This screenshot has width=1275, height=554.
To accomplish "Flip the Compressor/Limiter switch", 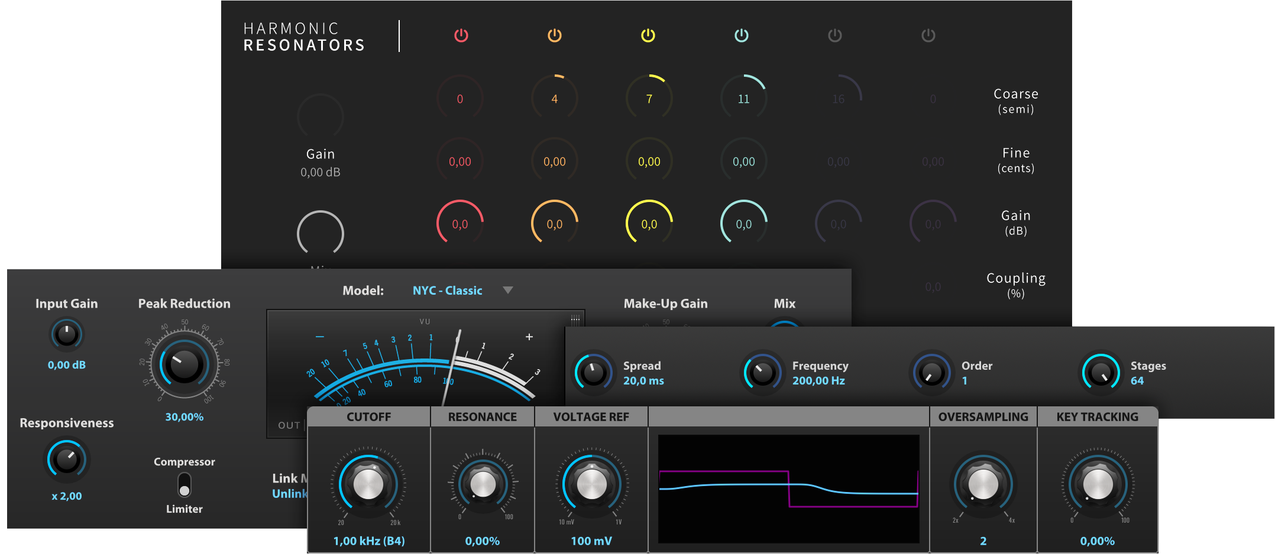I will pyautogui.click(x=185, y=485).
